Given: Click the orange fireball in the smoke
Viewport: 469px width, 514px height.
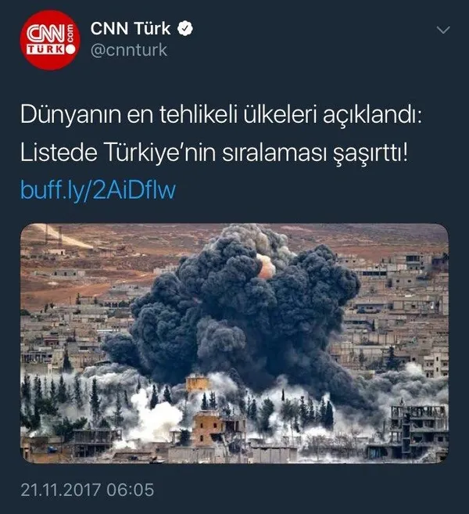Looking at the screenshot, I should 267,266.
